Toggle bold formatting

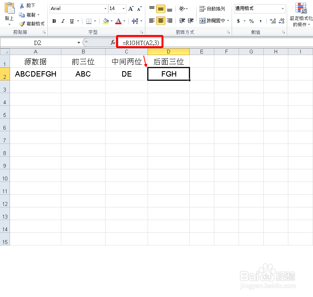(54, 21)
